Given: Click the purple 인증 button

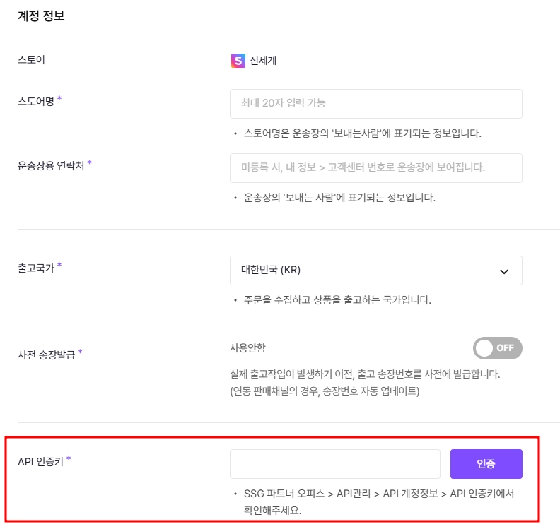Looking at the screenshot, I should [486, 464].
